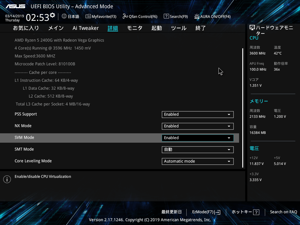Select the SMT Mode label
300x225 pixels.
point(24,149)
